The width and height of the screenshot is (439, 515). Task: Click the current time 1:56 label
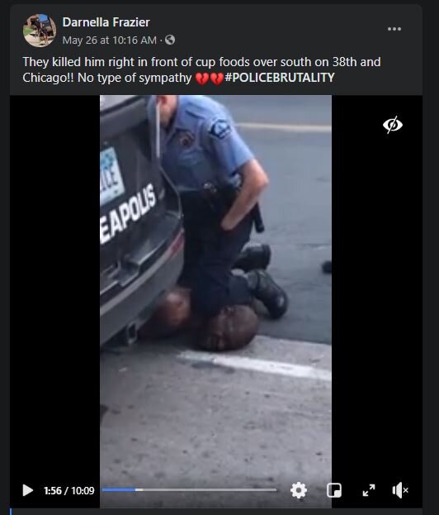[53, 491]
